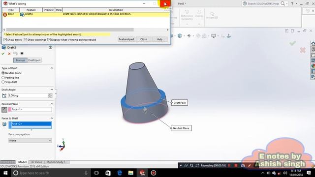This screenshot has height=177, width=315.
Task: Click the Neutral Plane Face<1> selection box
Action: click(x=30, y=109)
